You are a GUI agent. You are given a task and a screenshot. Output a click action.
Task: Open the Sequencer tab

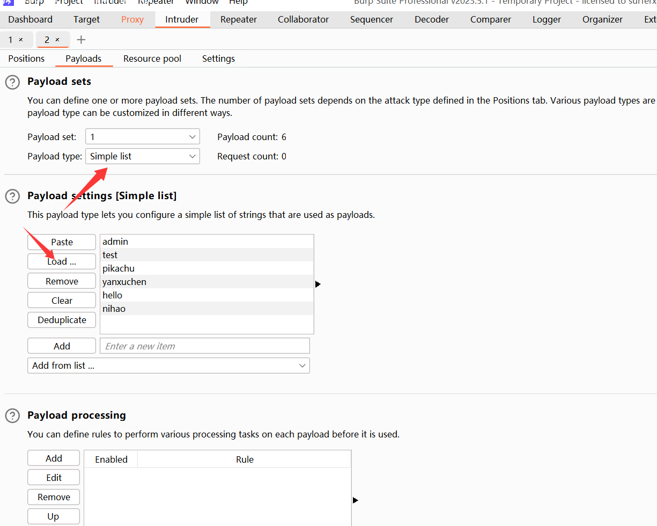[x=372, y=19]
